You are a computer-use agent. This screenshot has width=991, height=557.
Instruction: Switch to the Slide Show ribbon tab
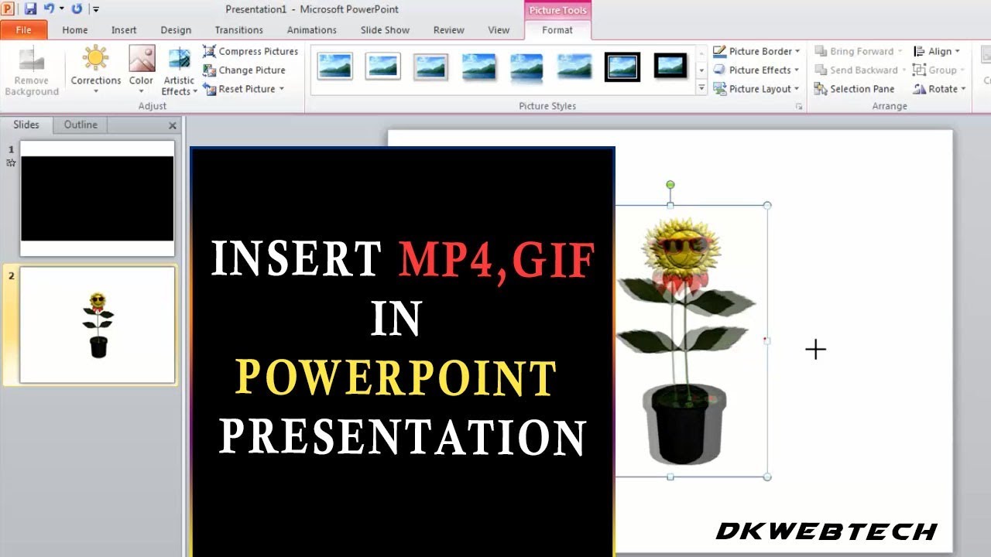(x=385, y=30)
